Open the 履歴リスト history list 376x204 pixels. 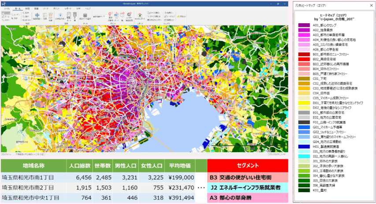click(x=169, y=20)
